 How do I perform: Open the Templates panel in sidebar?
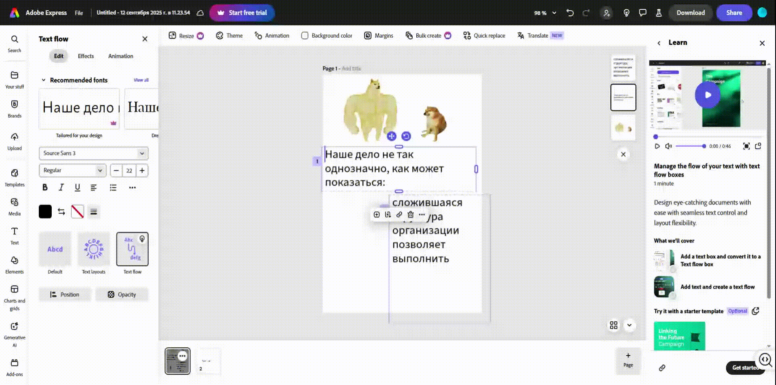pyautogui.click(x=15, y=178)
